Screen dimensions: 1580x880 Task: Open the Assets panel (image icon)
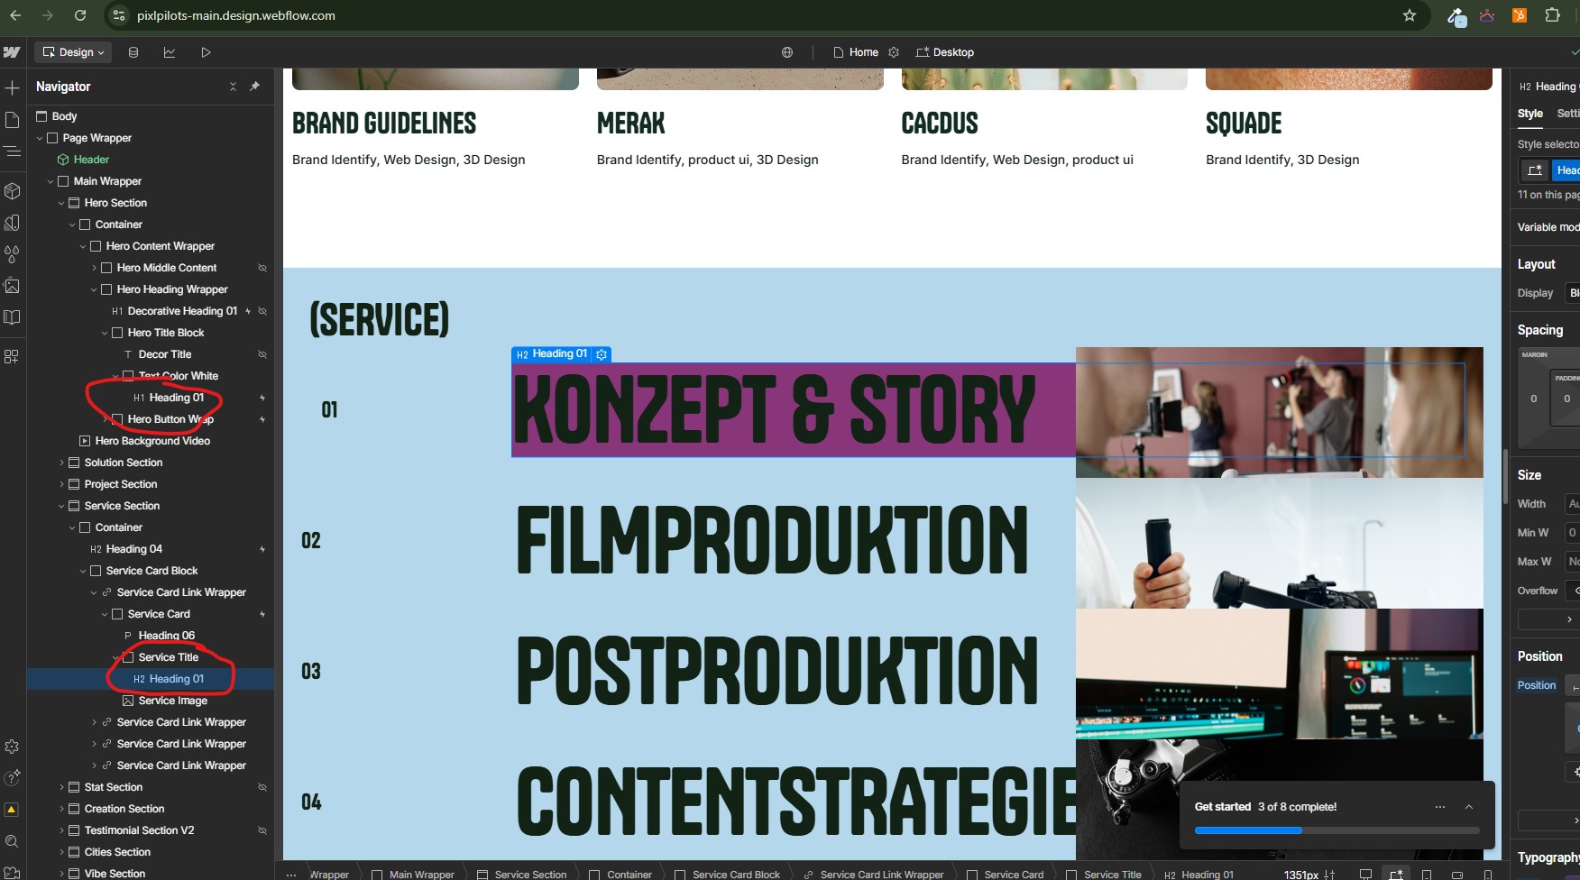click(12, 286)
